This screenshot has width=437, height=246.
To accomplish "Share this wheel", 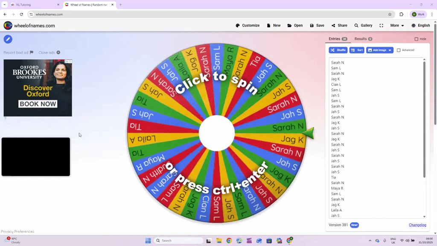I will click(339, 25).
